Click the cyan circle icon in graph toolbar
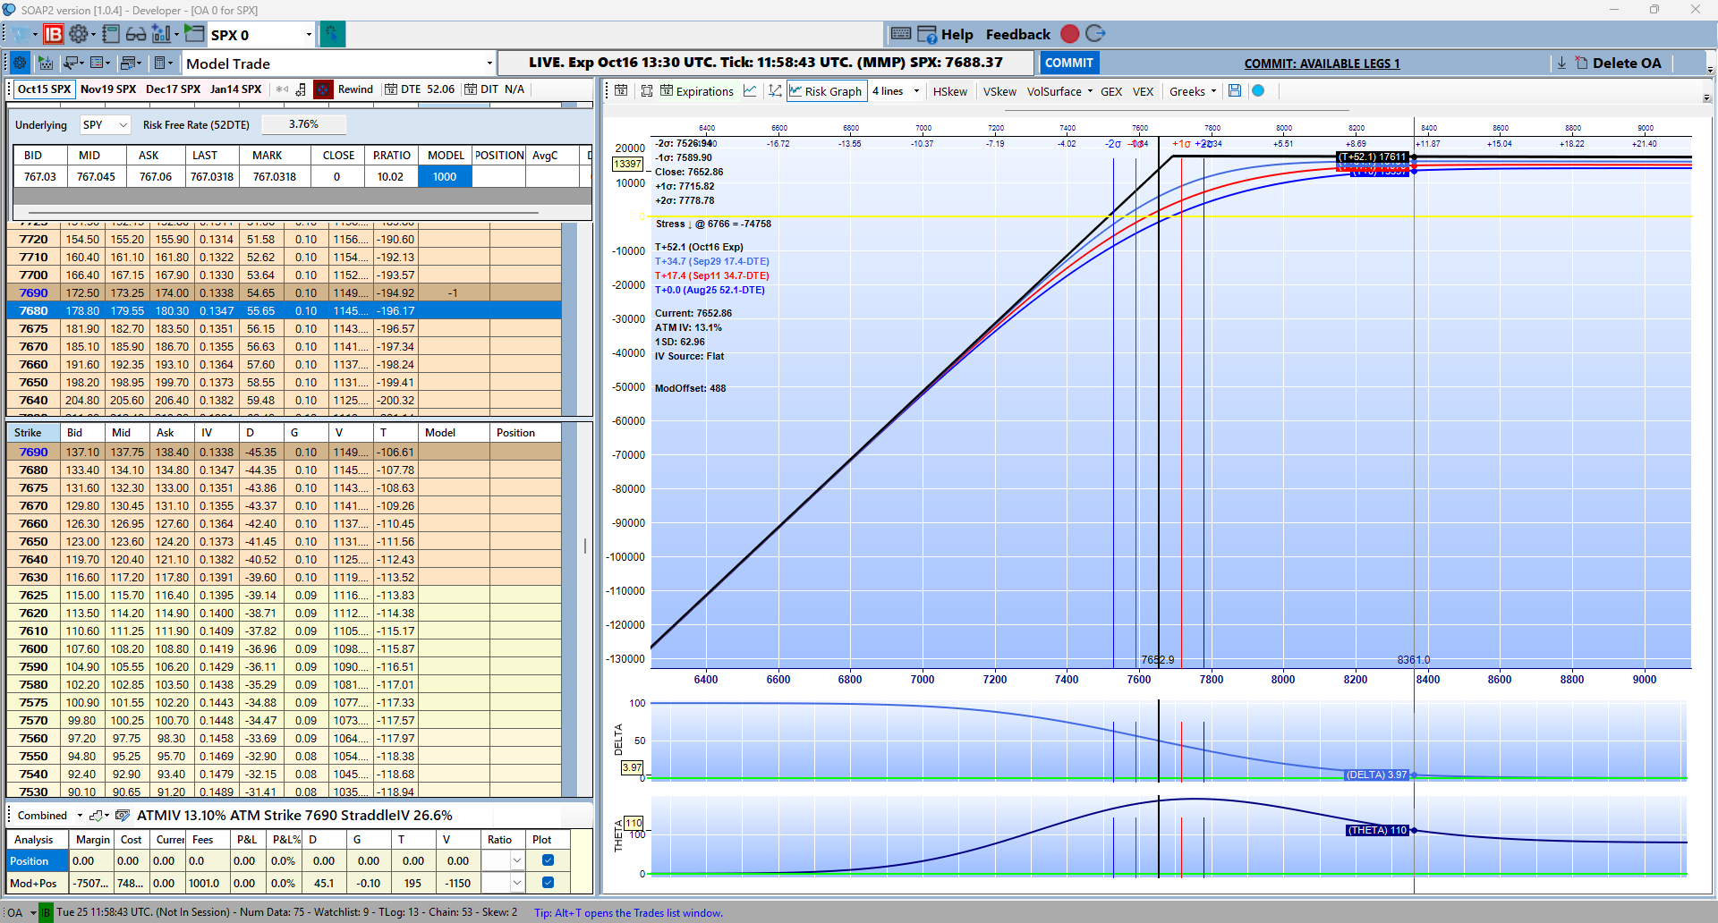Screen dimensions: 1718x923 [1258, 90]
